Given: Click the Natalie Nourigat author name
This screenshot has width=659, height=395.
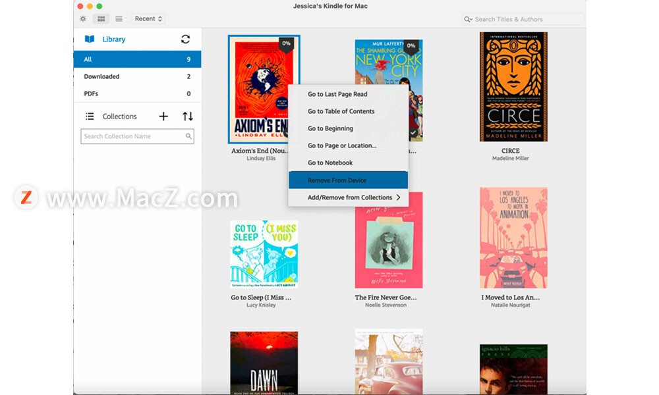Looking at the screenshot, I should (x=511, y=305).
